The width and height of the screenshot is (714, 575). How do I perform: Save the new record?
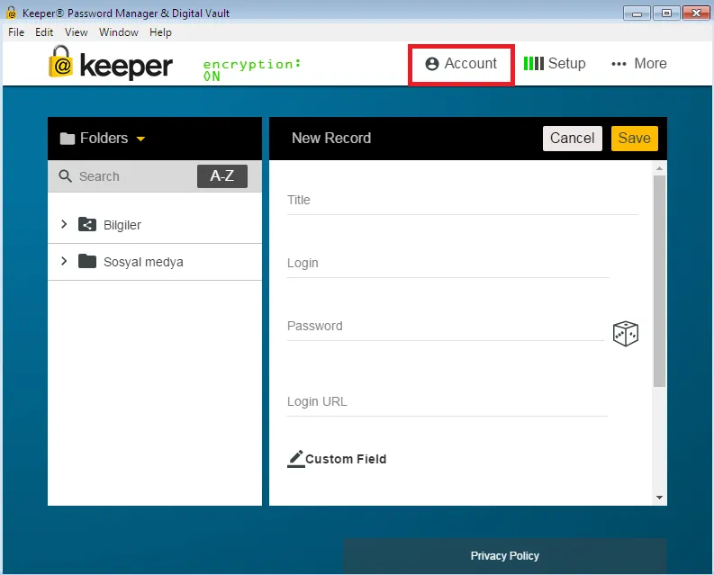tap(634, 138)
